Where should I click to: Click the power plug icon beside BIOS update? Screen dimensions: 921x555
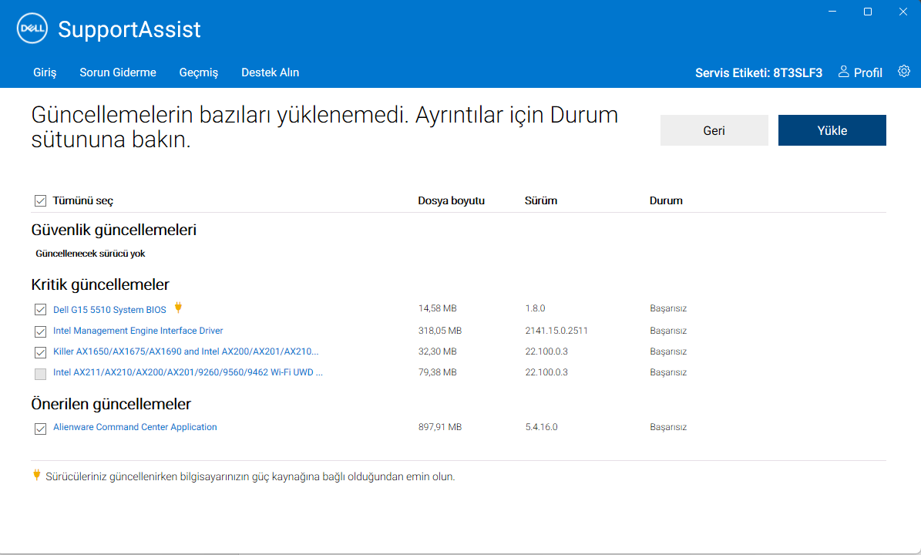(x=178, y=308)
